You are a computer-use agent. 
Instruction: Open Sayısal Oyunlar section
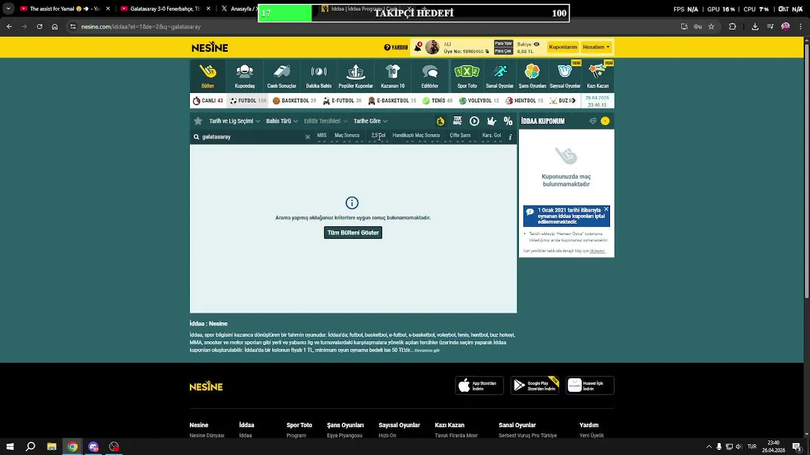[565, 76]
